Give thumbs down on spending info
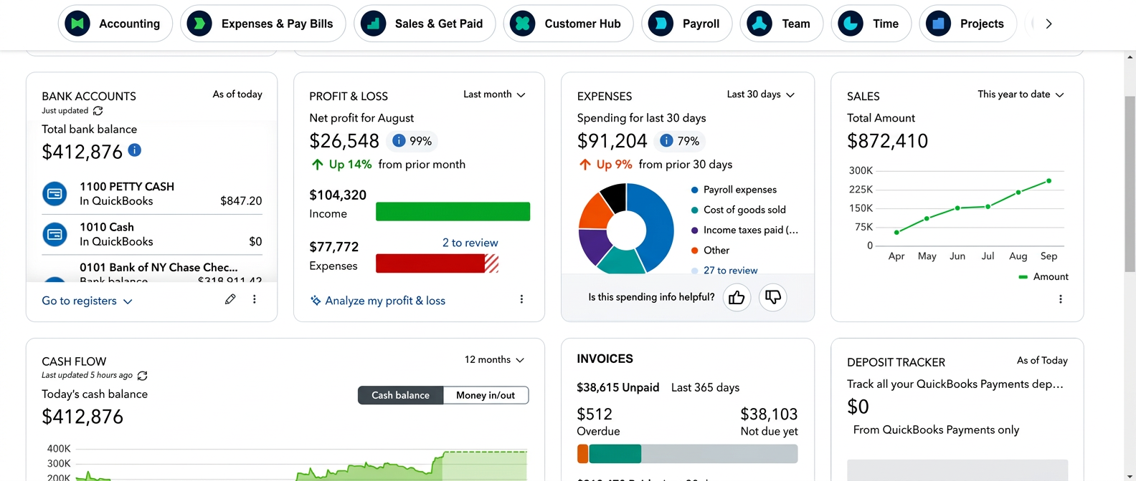This screenshot has height=481, width=1136. tap(773, 297)
